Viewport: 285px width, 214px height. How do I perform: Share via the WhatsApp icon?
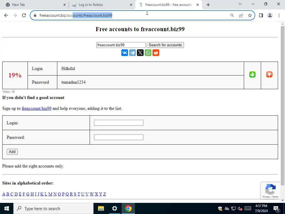pos(148,53)
